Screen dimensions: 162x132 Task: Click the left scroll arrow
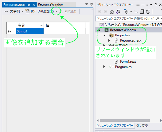[98, 121]
